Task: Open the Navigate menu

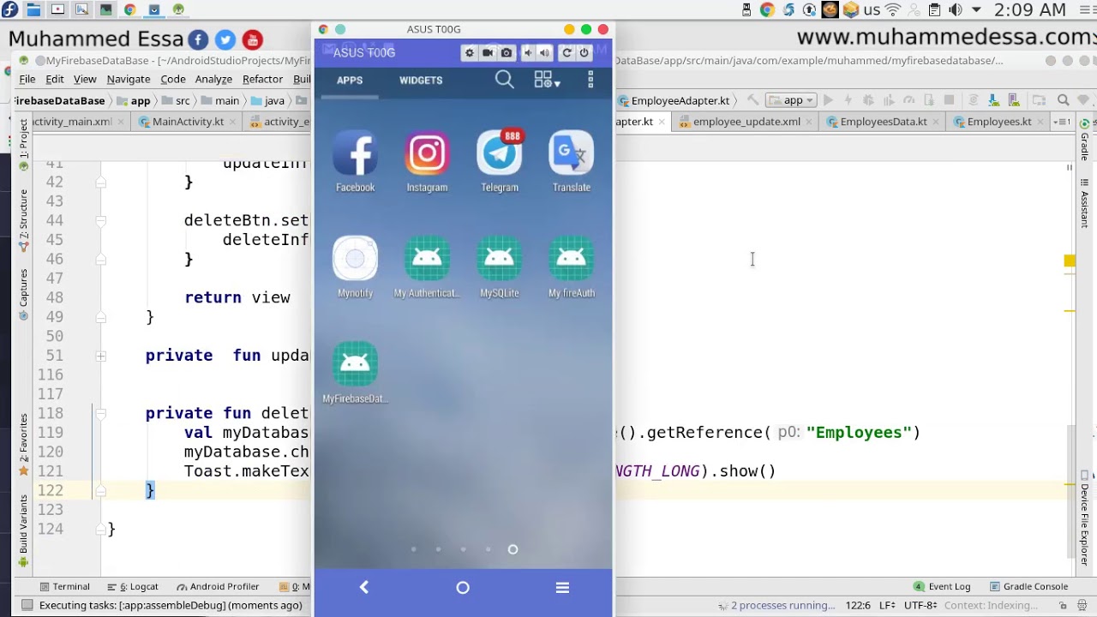Action: pyautogui.click(x=129, y=79)
